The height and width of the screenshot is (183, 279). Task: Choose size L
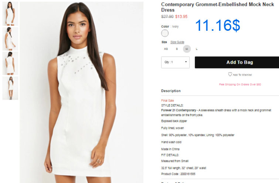(197, 49)
